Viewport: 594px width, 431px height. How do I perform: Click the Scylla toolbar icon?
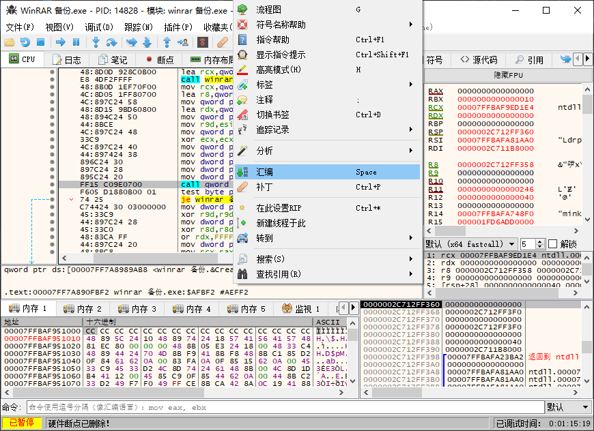click(203, 42)
